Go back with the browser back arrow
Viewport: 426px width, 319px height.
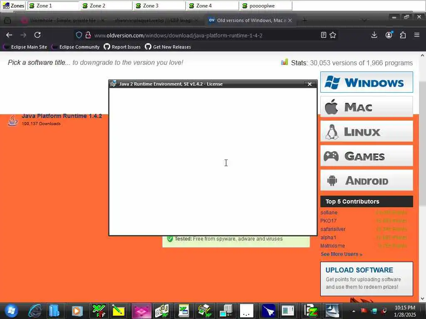click(x=9, y=35)
